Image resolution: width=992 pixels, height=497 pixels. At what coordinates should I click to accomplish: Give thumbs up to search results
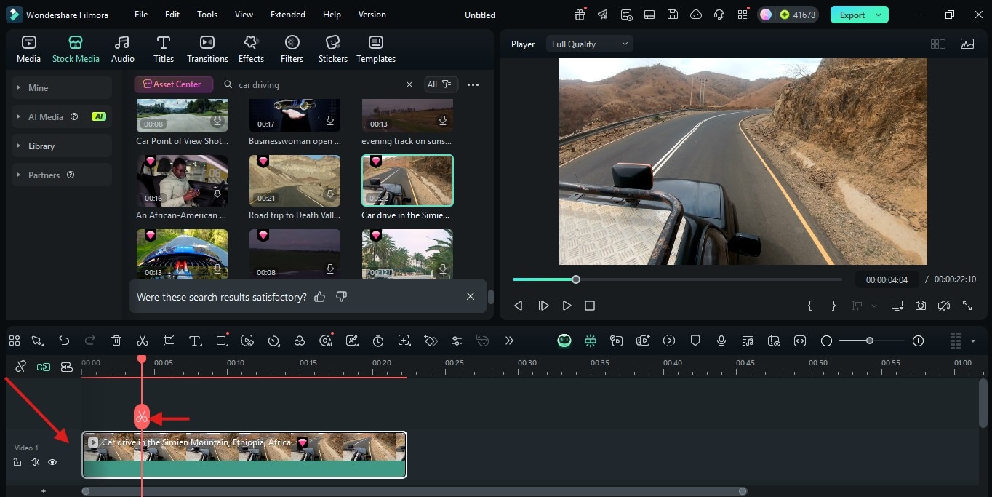(x=319, y=297)
